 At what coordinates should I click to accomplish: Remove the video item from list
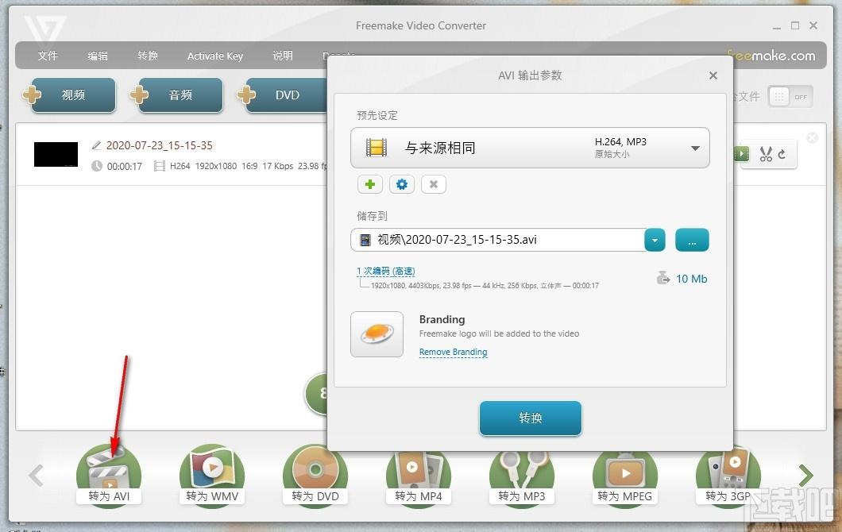[813, 138]
